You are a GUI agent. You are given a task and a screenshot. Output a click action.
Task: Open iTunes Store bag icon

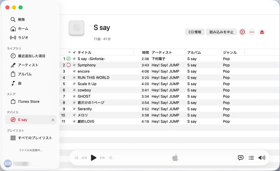click(13, 101)
